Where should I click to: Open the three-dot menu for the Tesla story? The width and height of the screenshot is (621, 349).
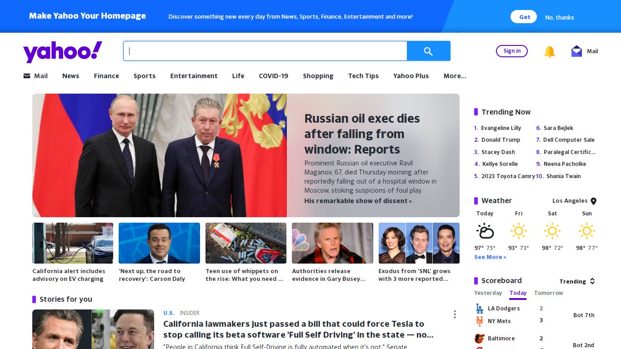455,314
